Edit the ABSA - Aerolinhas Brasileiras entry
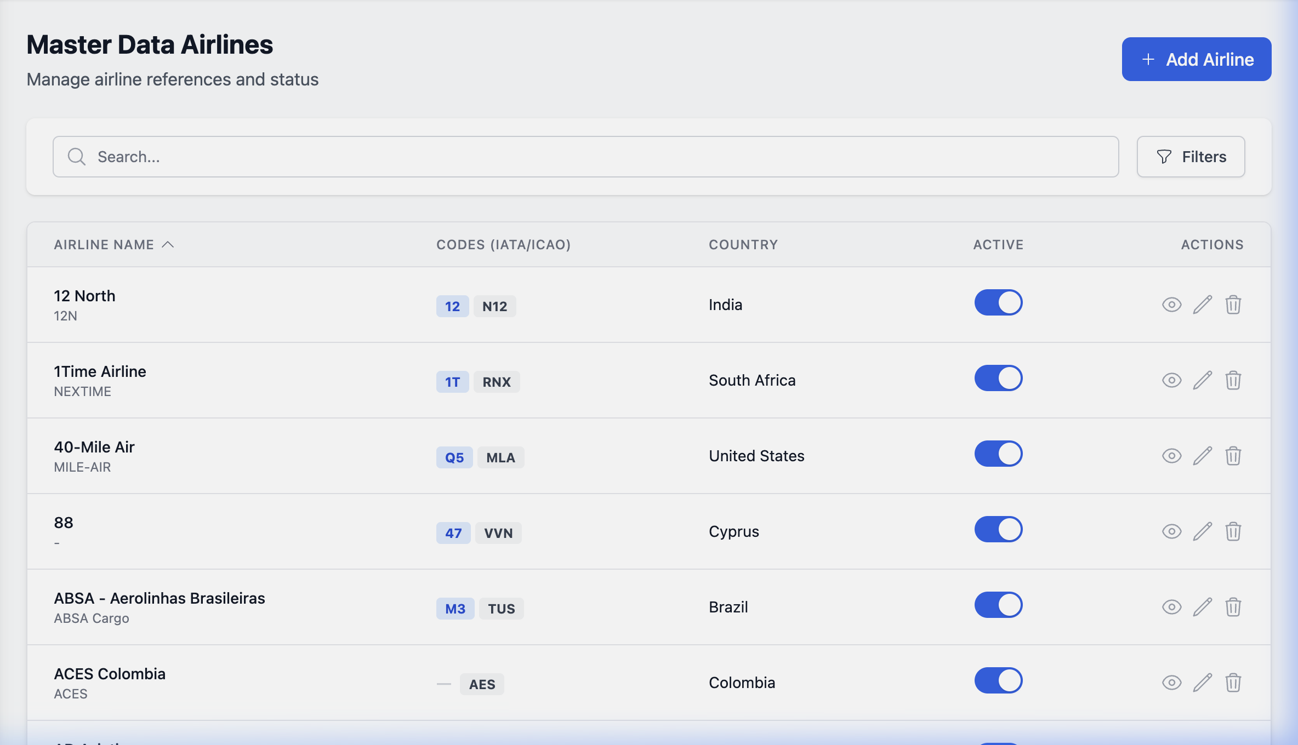This screenshot has width=1298, height=745. click(1203, 607)
